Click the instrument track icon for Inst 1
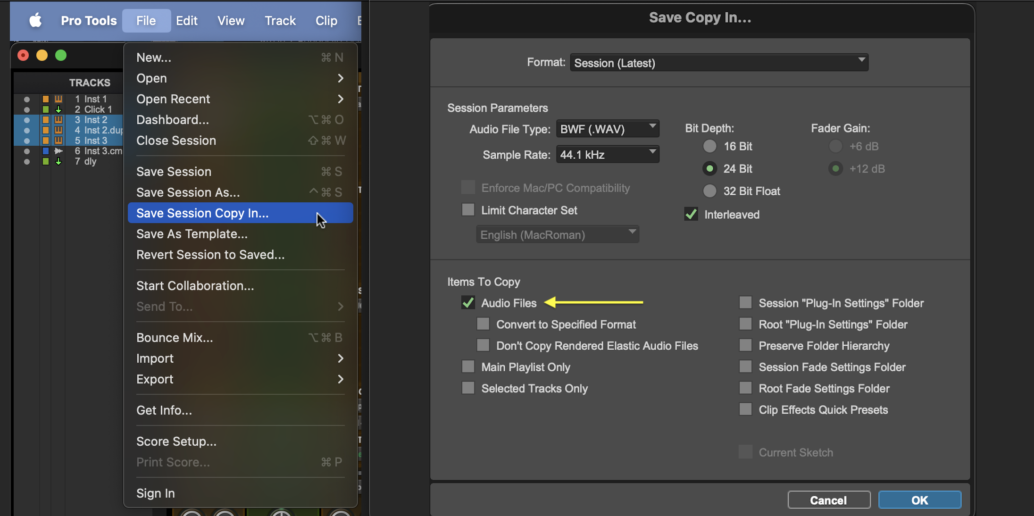 coord(58,99)
